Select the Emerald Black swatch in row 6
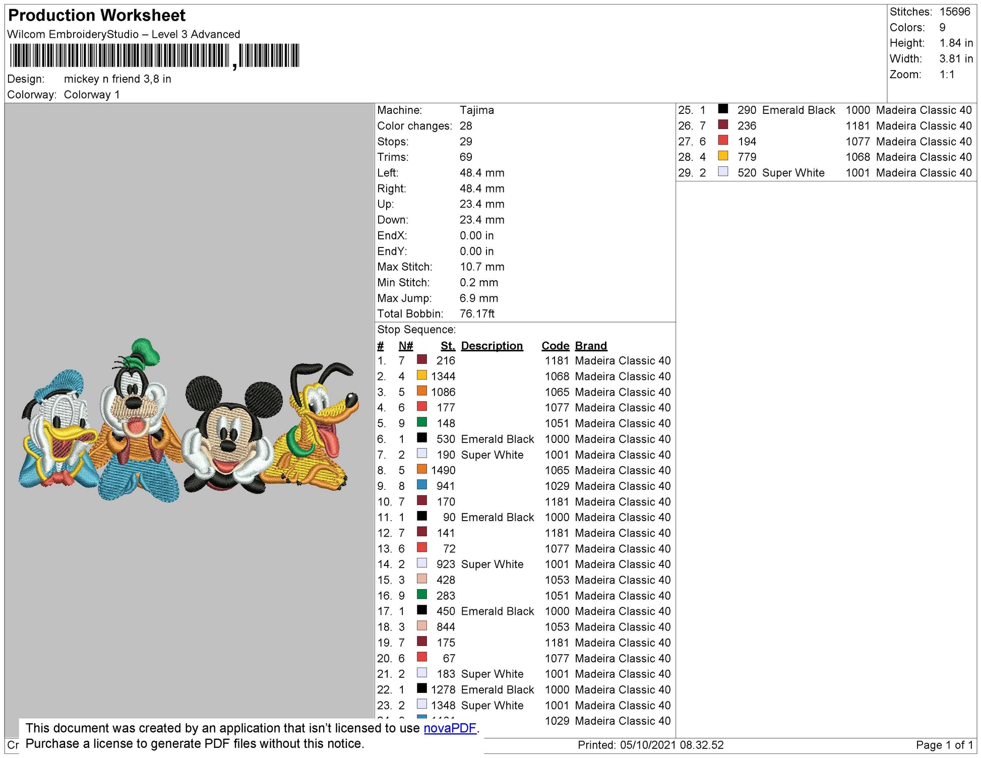 click(x=422, y=438)
